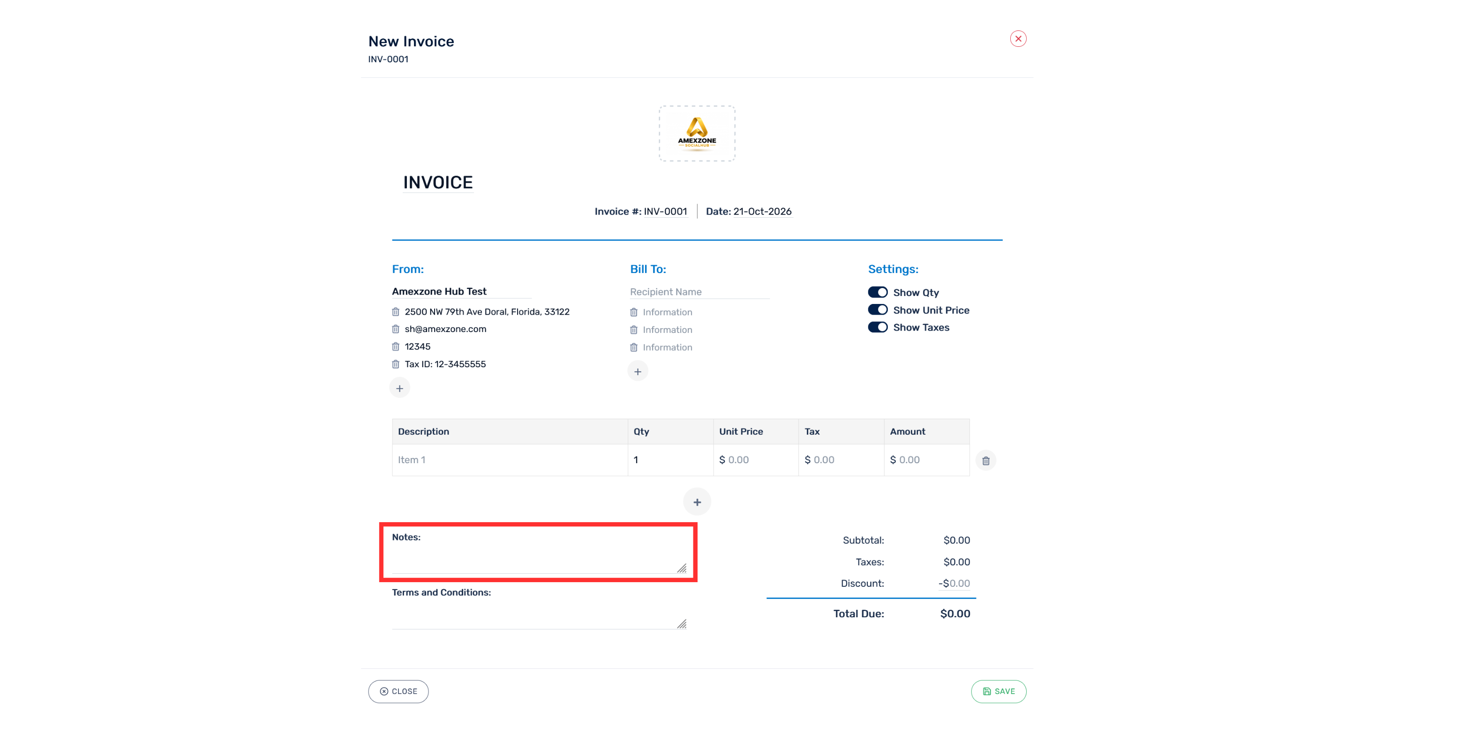Disable the Show Unit Price switch
Screen dimensions: 1465x732
pos(878,310)
